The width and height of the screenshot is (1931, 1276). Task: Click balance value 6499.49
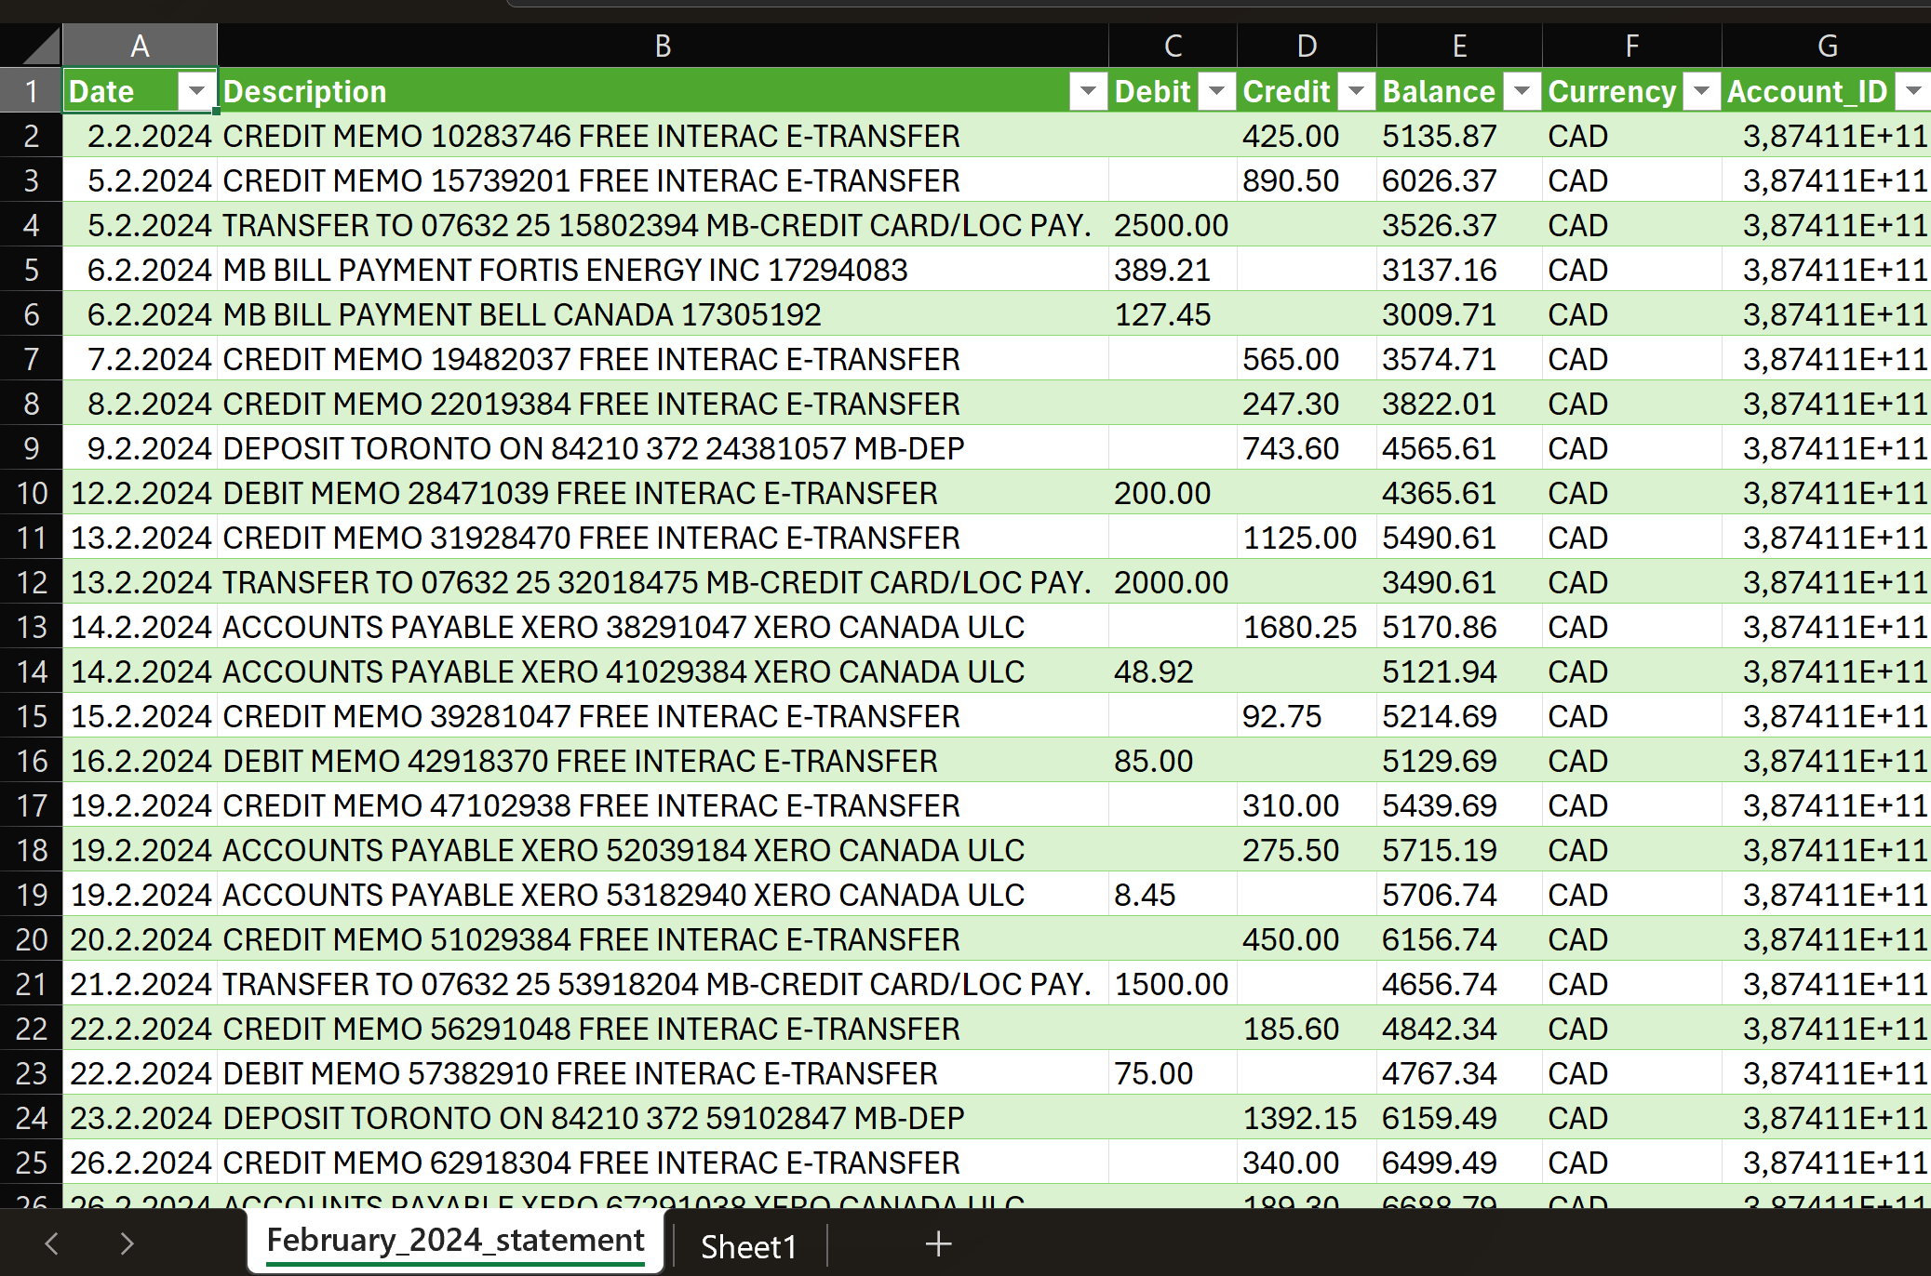[x=1459, y=1163]
